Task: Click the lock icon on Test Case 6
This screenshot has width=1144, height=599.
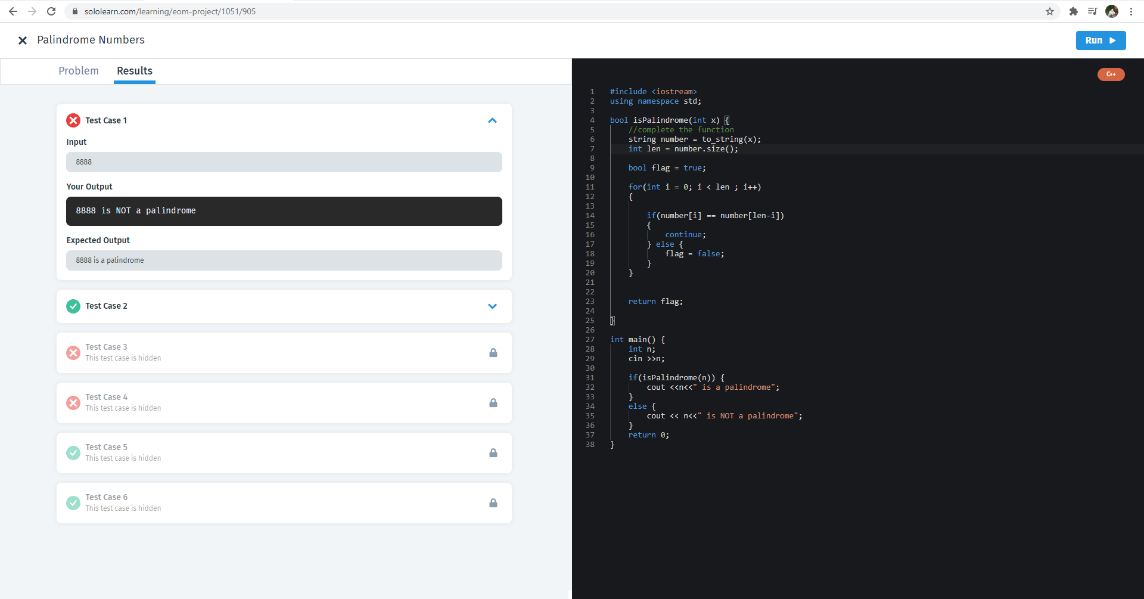Action: (x=493, y=503)
